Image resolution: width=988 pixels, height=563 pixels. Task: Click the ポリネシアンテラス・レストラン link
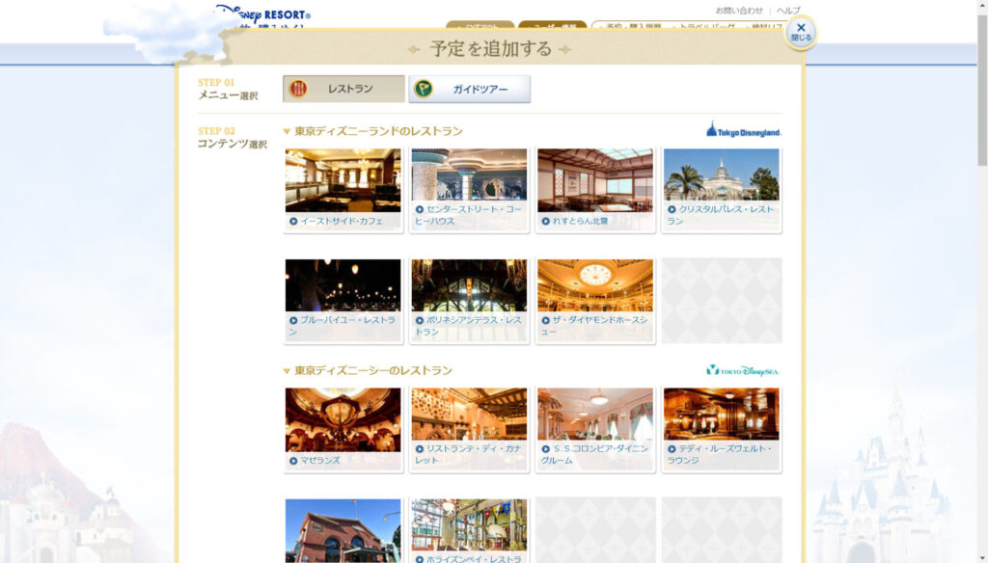click(469, 326)
